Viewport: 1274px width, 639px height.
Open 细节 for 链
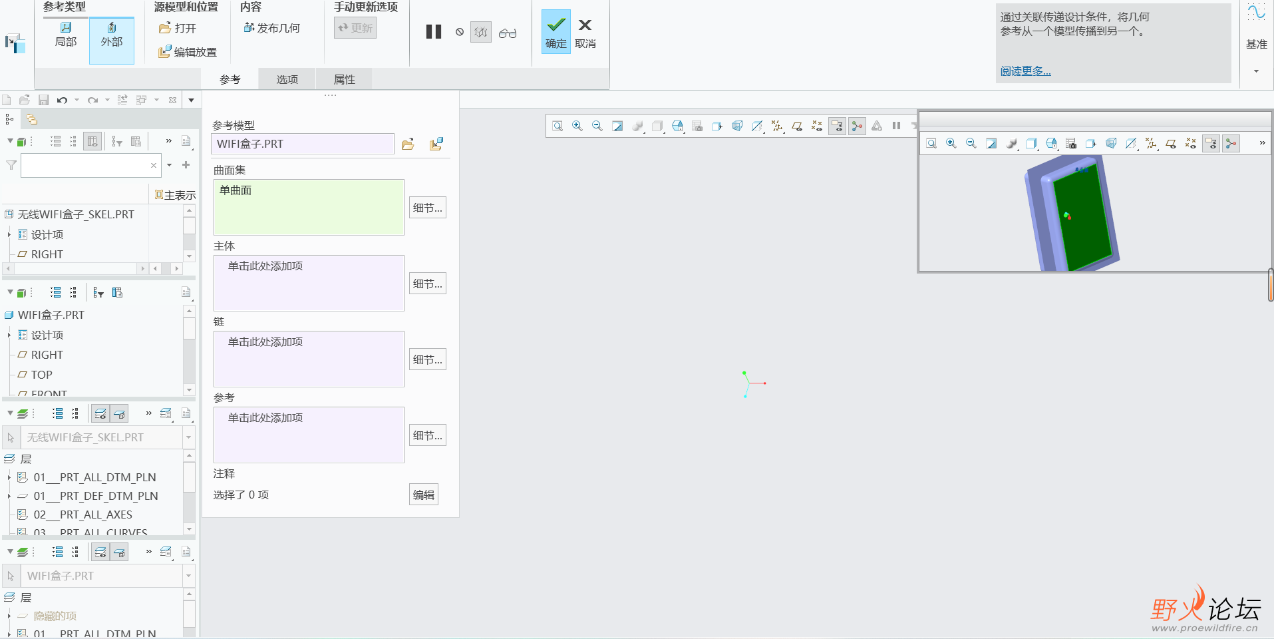427,359
